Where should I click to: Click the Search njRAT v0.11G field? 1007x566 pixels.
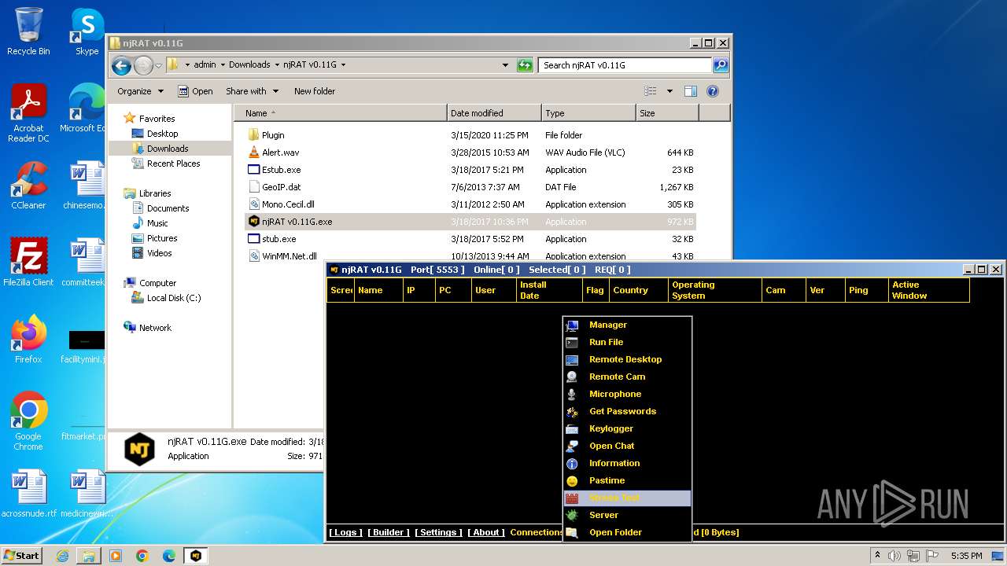[625, 65]
